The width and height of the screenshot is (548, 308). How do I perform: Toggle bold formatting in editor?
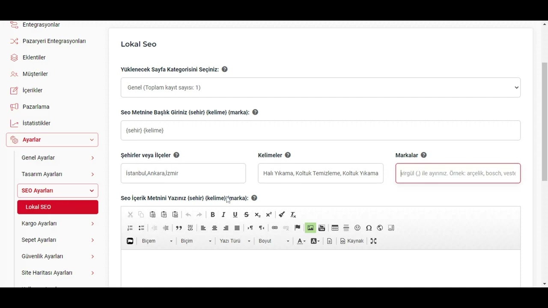[x=212, y=215]
